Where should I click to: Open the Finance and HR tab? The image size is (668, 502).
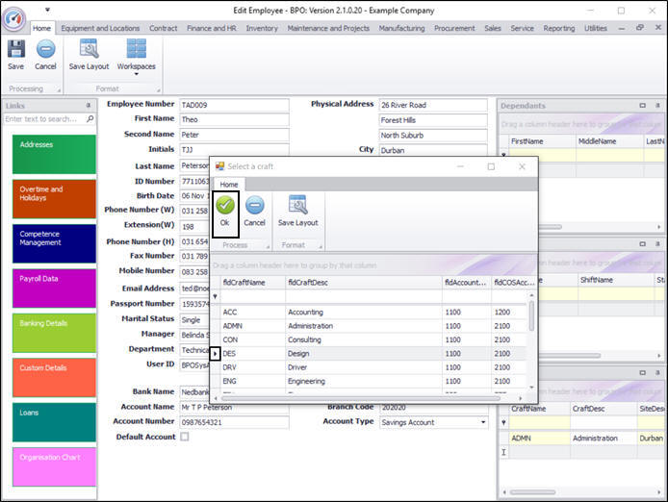click(212, 28)
